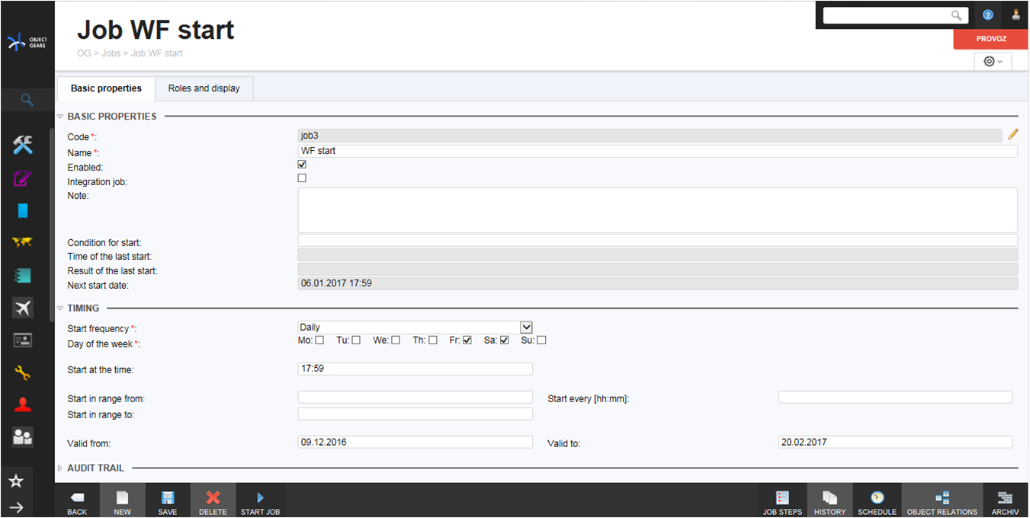Image resolution: width=1030 pixels, height=518 pixels.
Task: Open the SCHEDULE clock button
Action: tap(877, 501)
